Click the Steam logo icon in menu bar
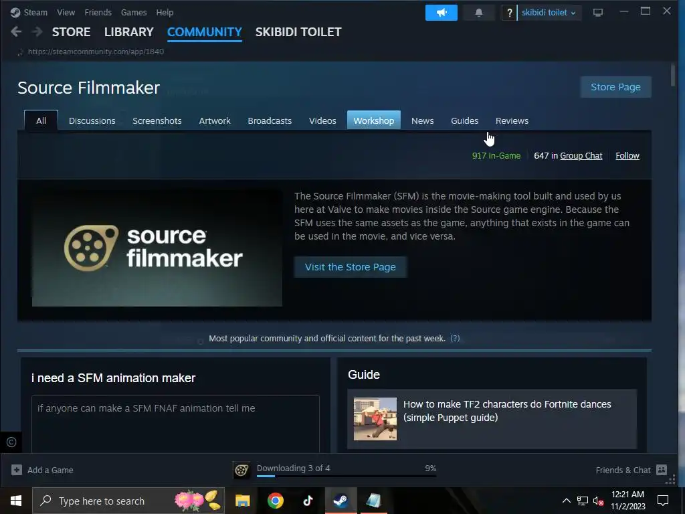Screen dimensions: 685x514 pyautogui.click(x=15, y=12)
